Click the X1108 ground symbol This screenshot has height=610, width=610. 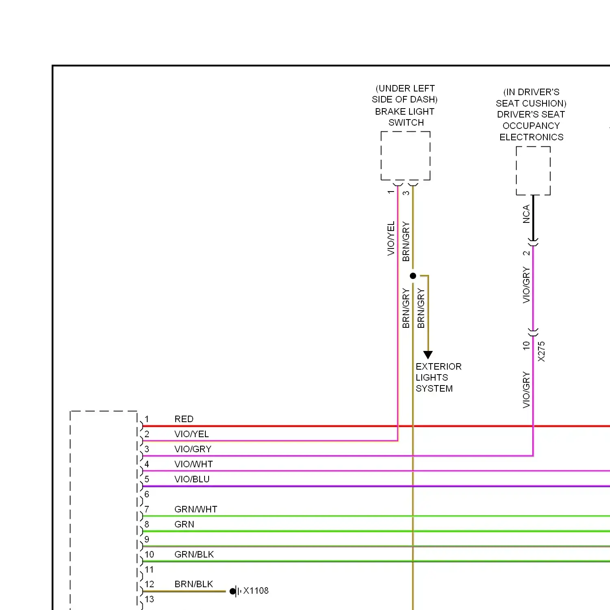[235, 591]
